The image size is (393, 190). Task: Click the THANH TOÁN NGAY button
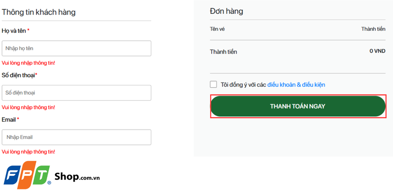[298, 106]
